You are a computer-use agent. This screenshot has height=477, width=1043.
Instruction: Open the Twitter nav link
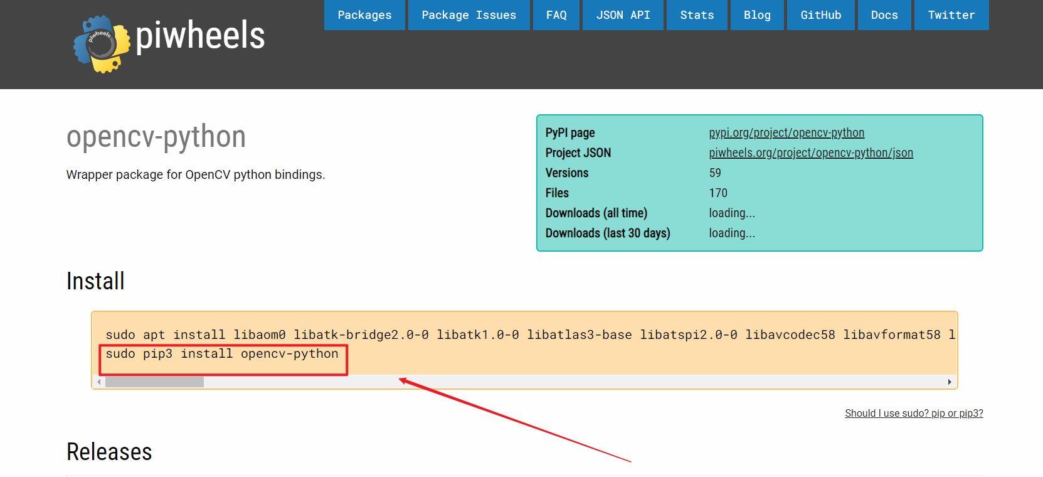(x=951, y=15)
